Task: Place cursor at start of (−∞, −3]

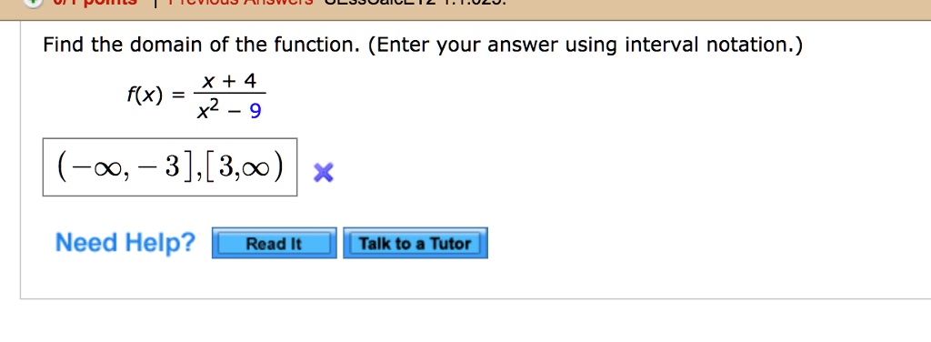Action: (58, 168)
